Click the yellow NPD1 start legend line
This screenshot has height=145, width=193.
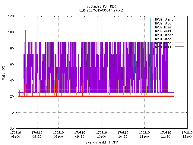click(180, 35)
